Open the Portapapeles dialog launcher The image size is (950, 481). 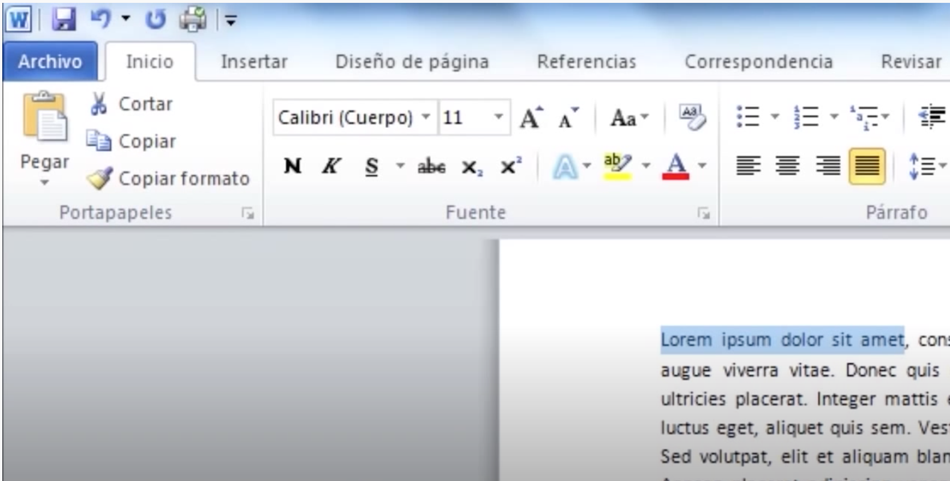tap(248, 213)
